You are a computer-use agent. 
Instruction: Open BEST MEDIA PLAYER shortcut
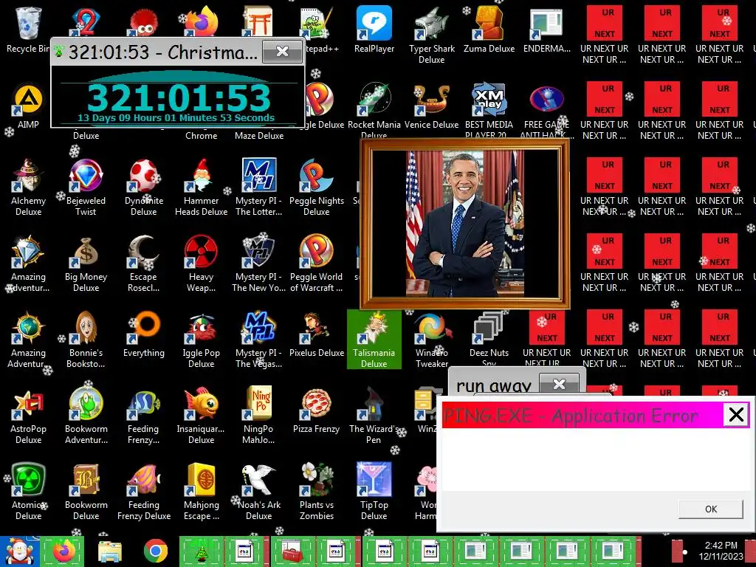[489, 109]
